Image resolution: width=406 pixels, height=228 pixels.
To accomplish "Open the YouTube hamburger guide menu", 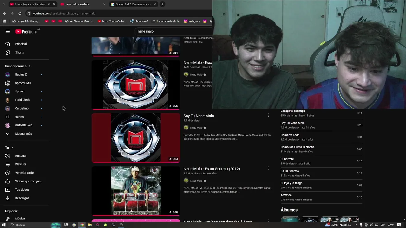I will tap(8, 31).
